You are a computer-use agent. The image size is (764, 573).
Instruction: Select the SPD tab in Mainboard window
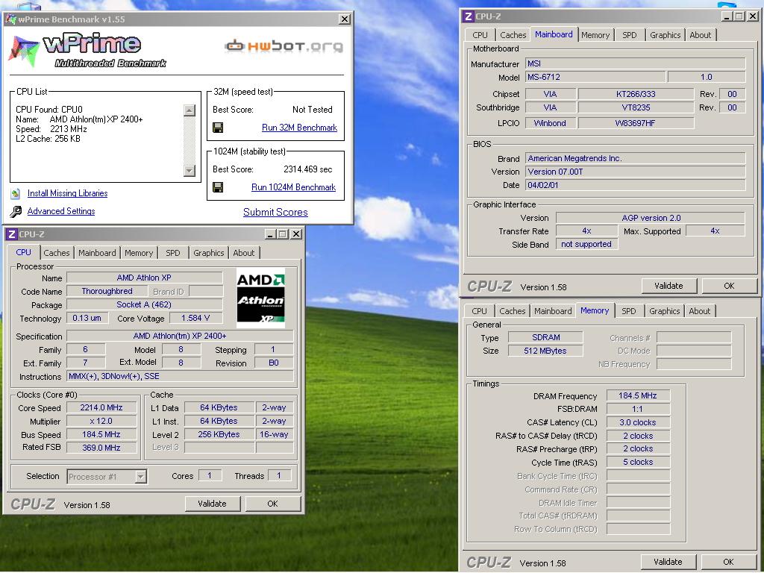point(630,35)
